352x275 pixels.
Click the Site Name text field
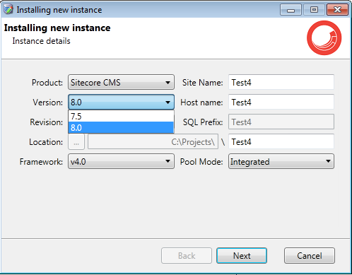(281, 82)
